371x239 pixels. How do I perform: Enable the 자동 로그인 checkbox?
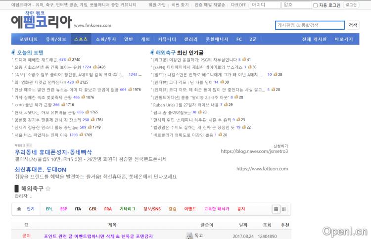pyautogui.click(x=316, y=5)
